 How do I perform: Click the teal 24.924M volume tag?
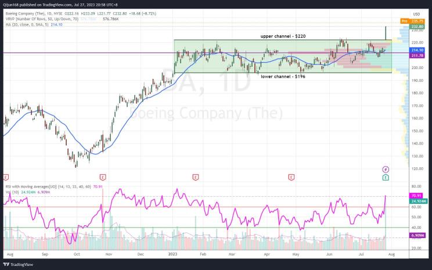click(419, 201)
